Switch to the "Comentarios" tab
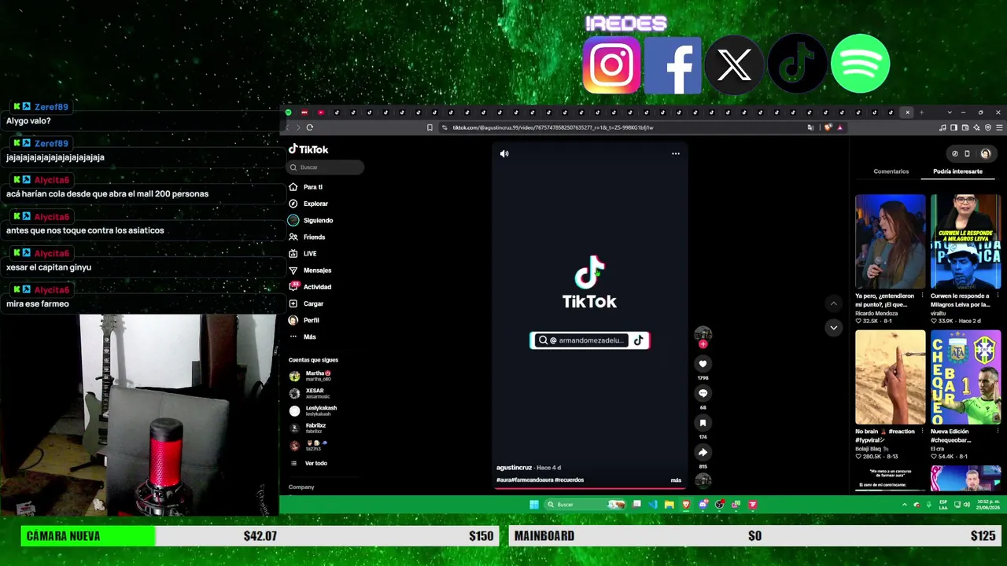The height and width of the screenshot is (566, 1007). coord(891,171)
